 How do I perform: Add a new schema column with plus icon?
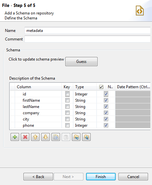coord(15,137)
